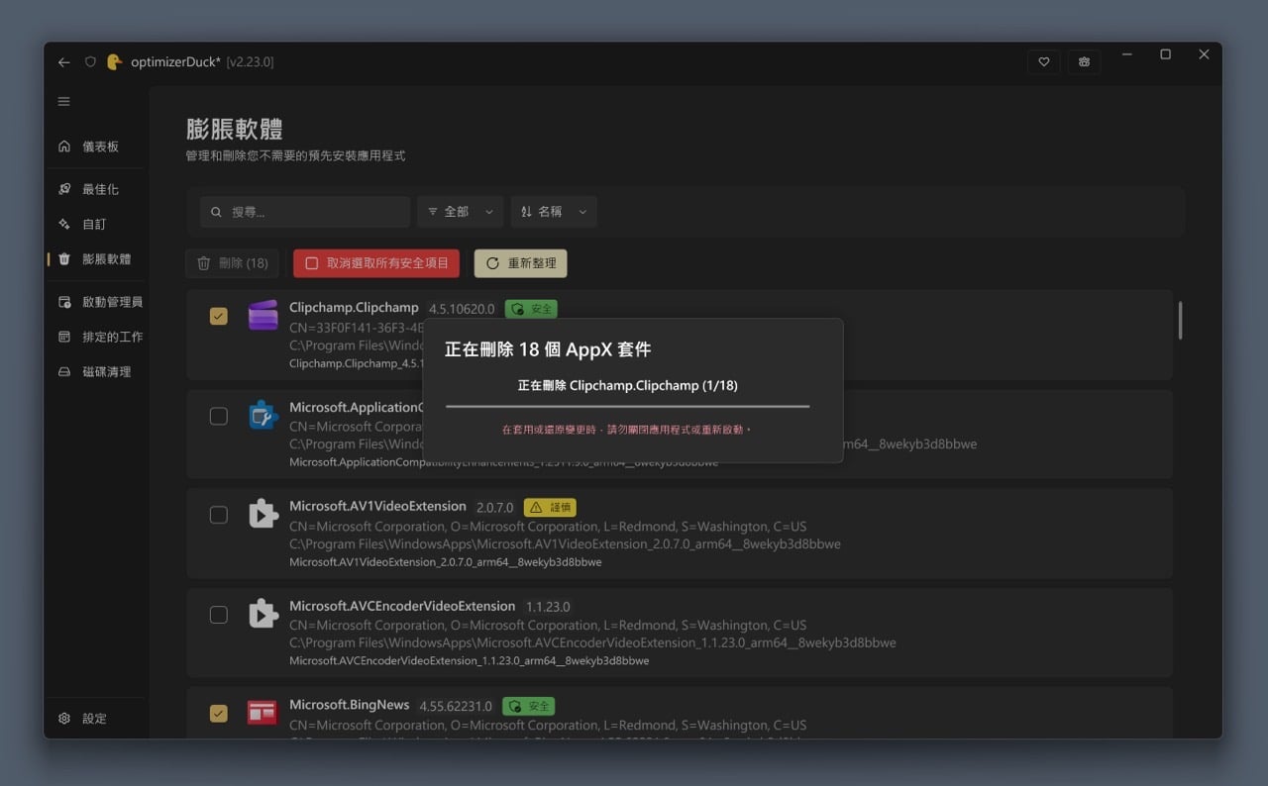Click the AVCEncoderVideoExtension app icon

263,614
